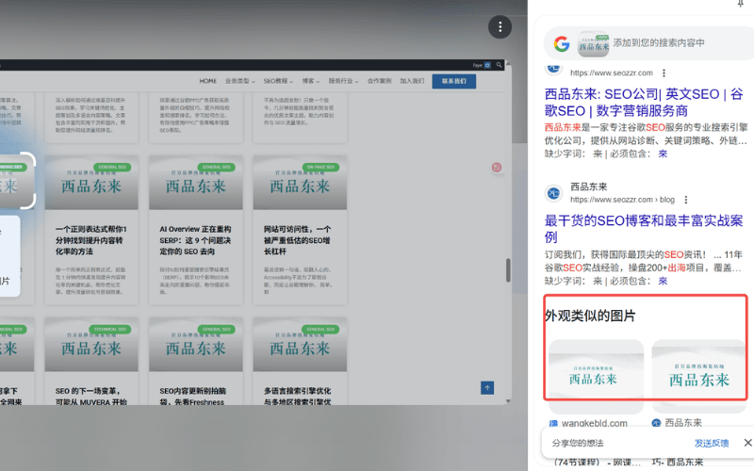Click 來 link under the SEO公司 result
754x471 pixels.
663,154
